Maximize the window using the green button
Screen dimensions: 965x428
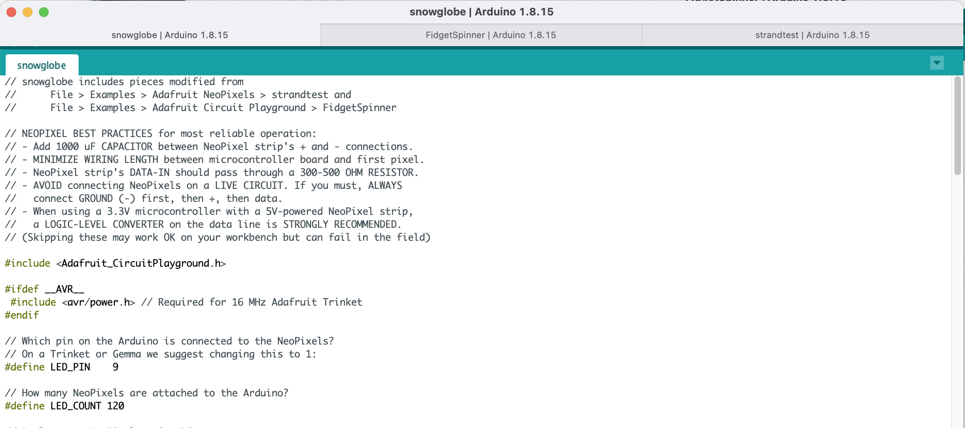44,12
